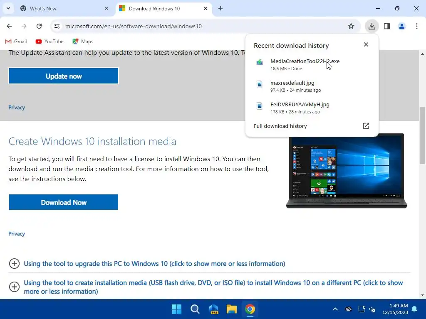This screenshot has height=319, width=426.
Task: Open the tab search dropdown arrow
Action: point(8,8)
